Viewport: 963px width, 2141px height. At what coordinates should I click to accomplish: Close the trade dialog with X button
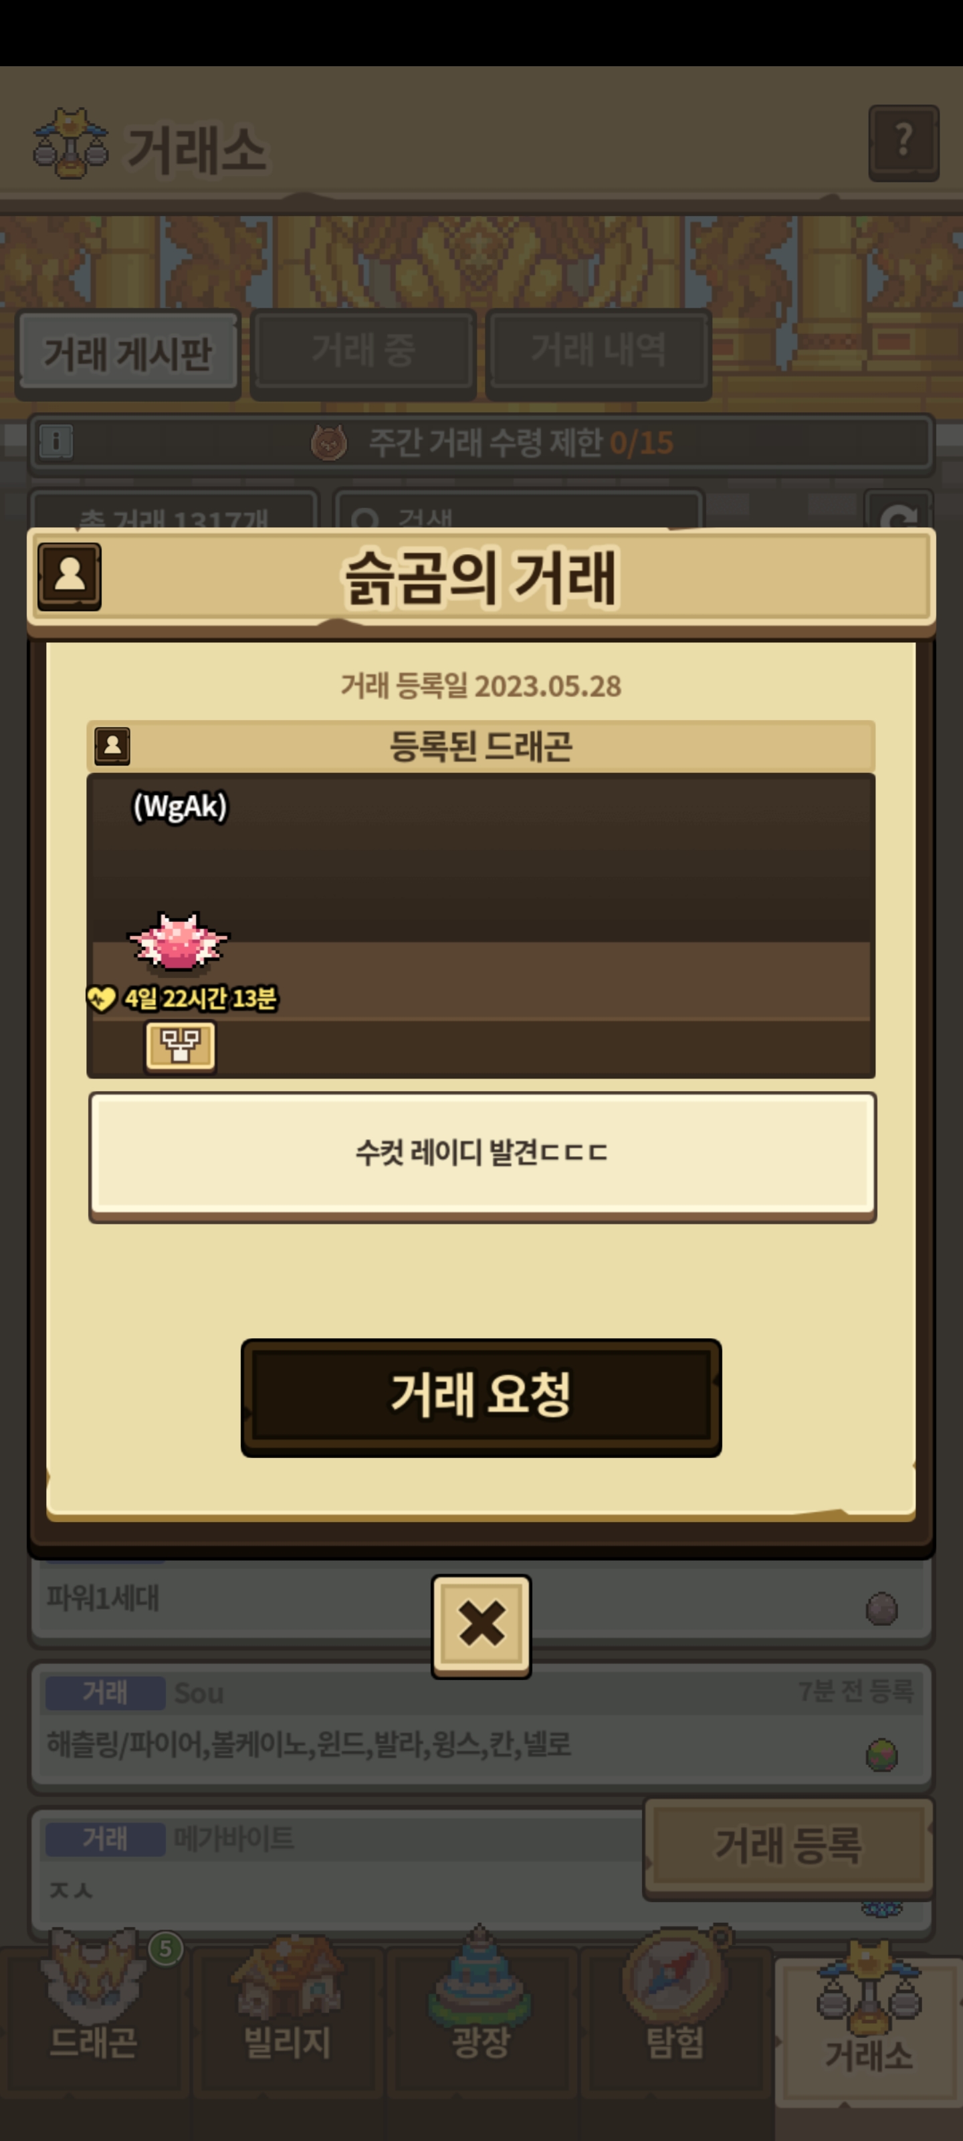click(x=481, y=1626)
